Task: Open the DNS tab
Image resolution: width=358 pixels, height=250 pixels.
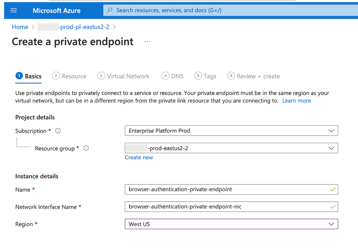Action: 173,76
